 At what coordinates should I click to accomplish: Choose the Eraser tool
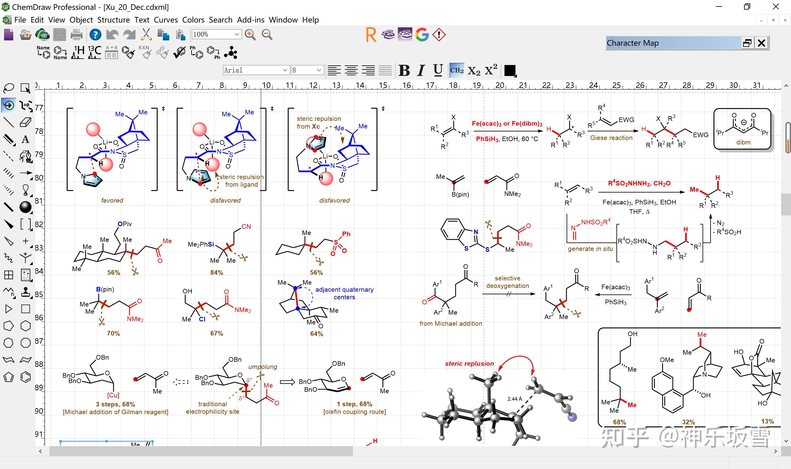26,122
